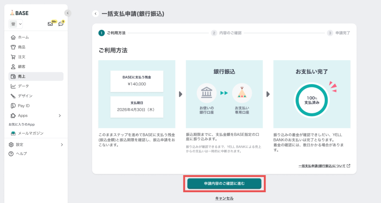Open ホーム in the sidebar

tap(23, 37)
